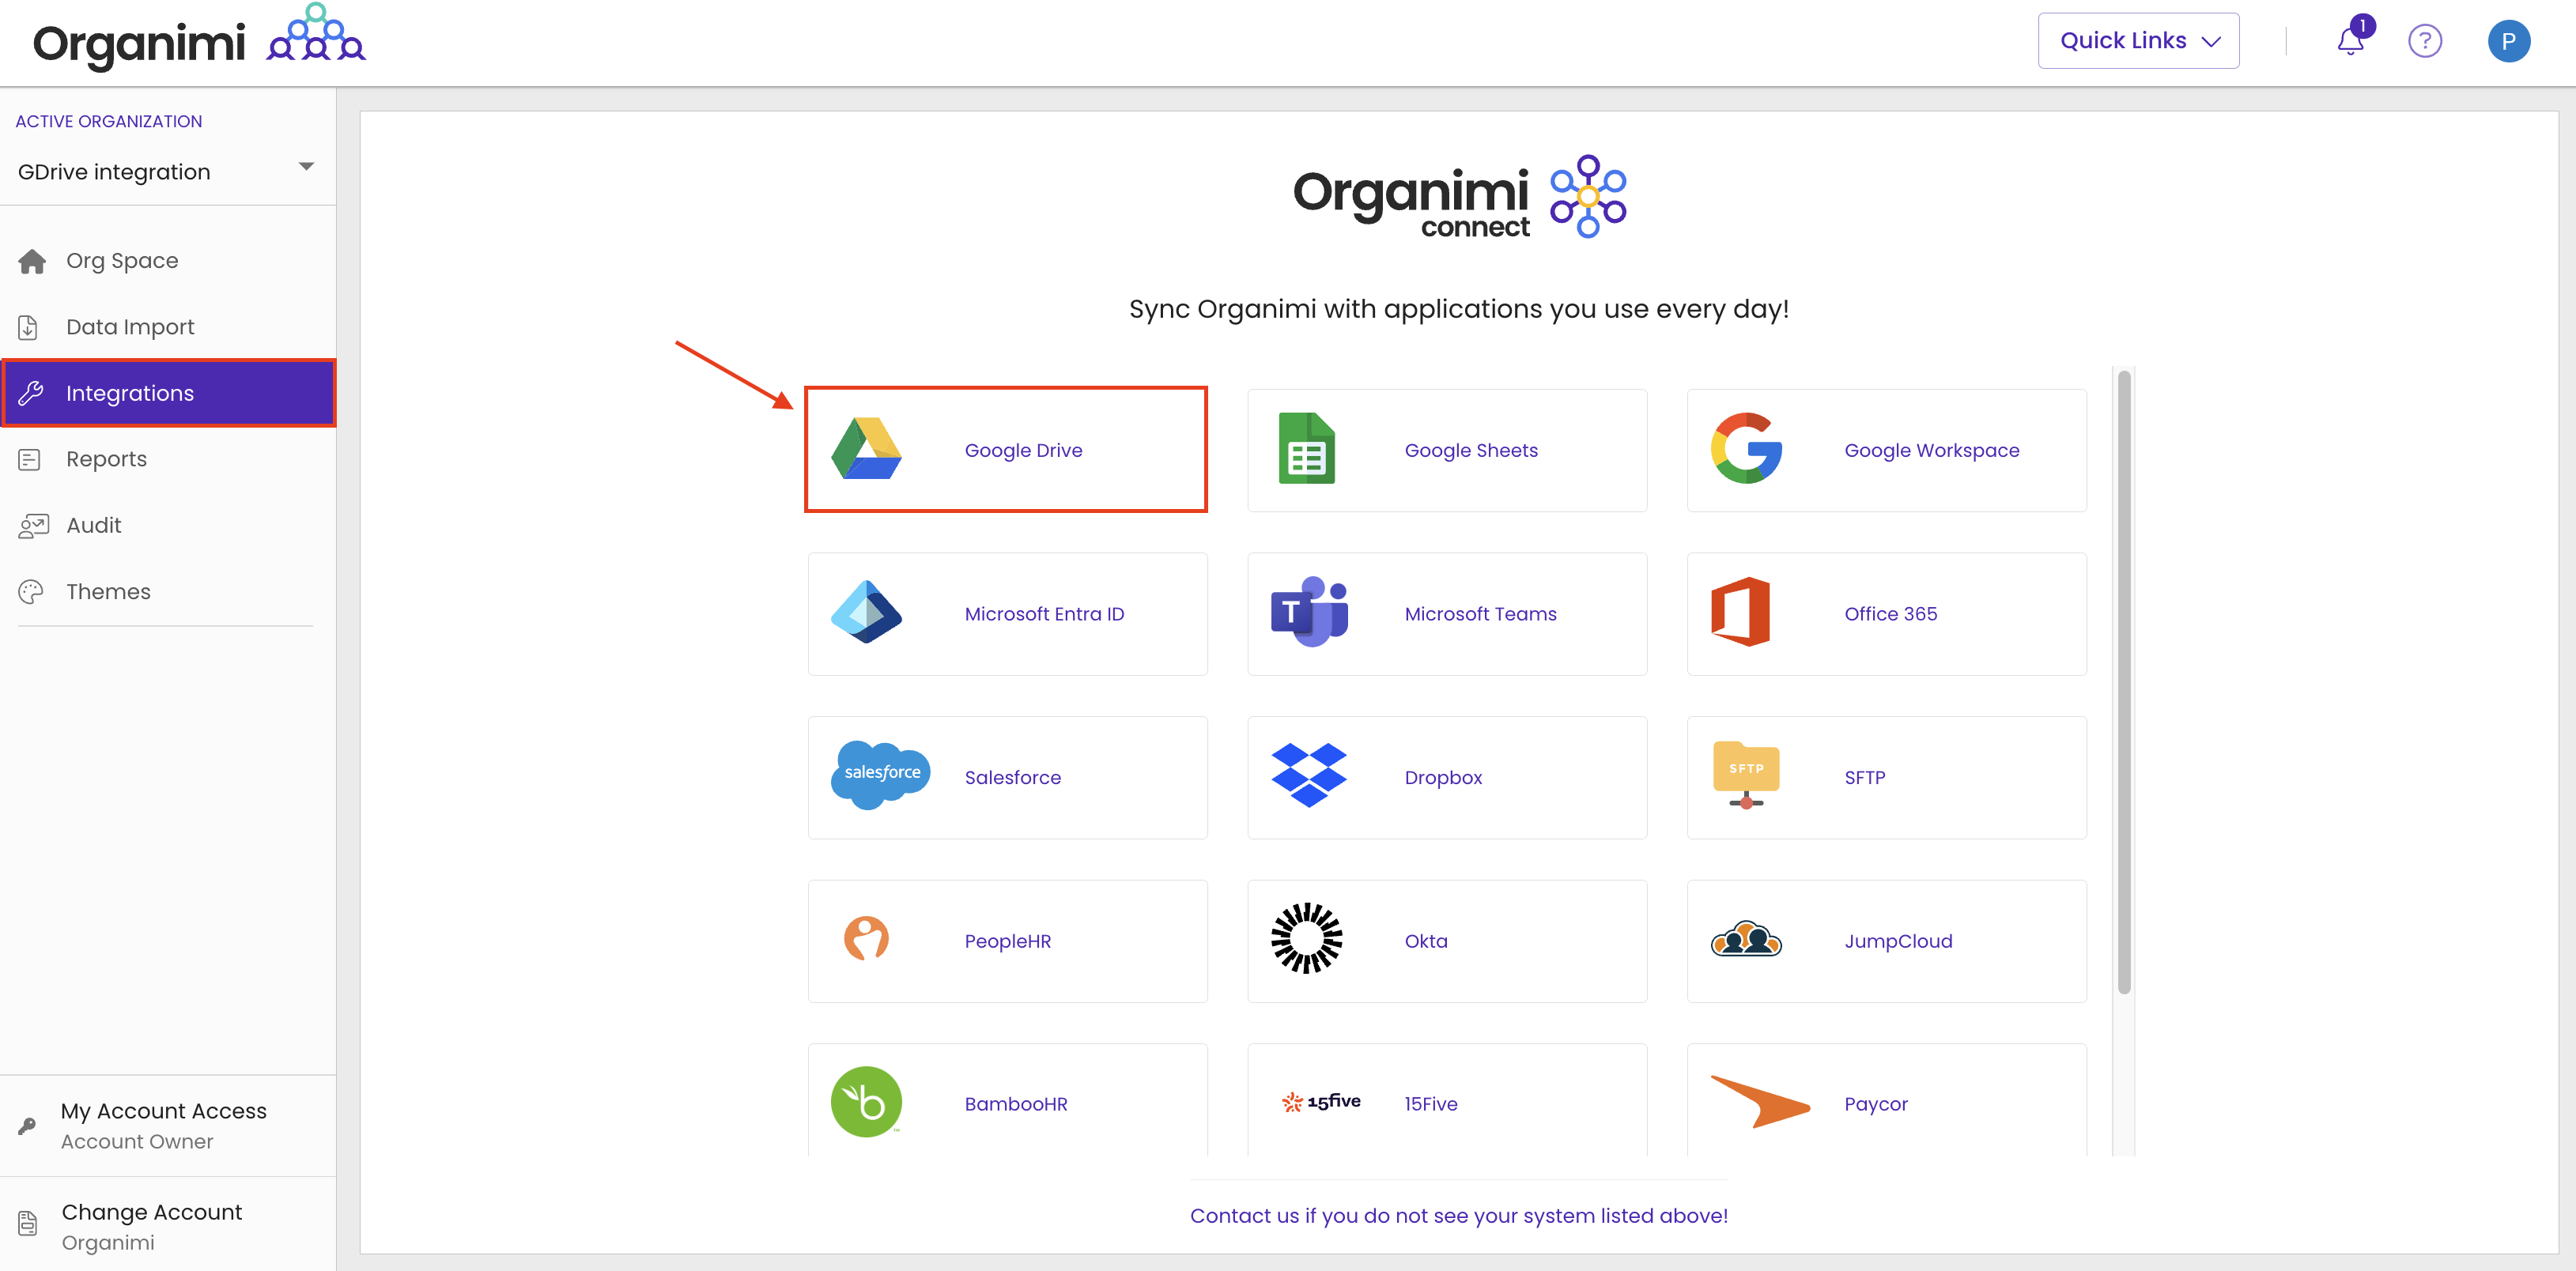Click the integrations list scrollbar
2576x1271 pixels.
click(2123, 682)
